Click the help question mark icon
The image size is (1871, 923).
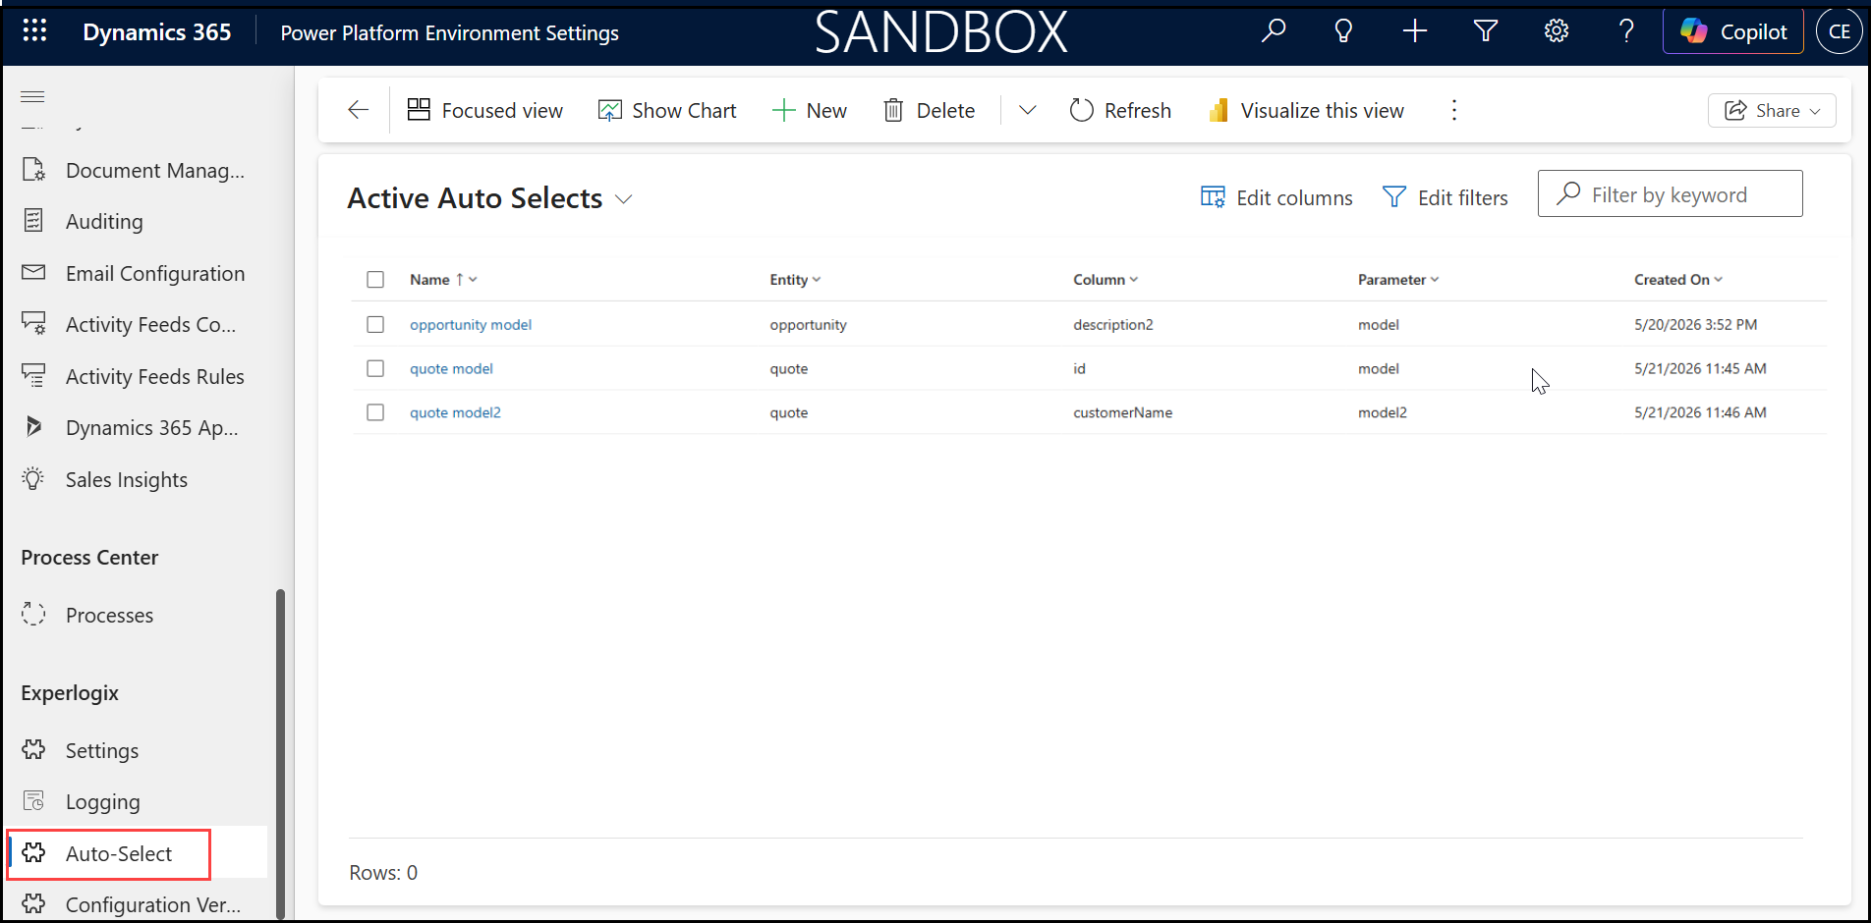tap(1626, 31)
